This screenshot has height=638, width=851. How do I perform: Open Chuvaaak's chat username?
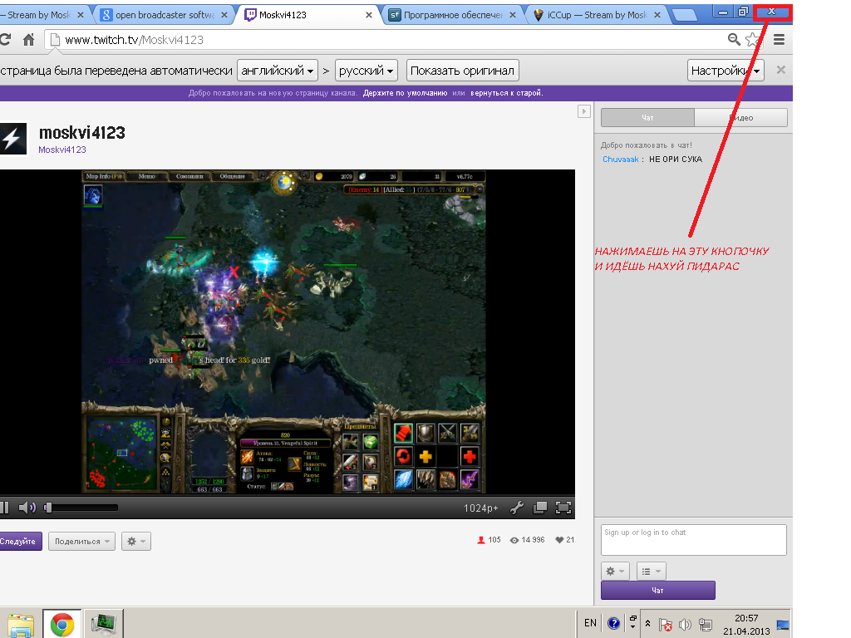[x=620, y=159]
